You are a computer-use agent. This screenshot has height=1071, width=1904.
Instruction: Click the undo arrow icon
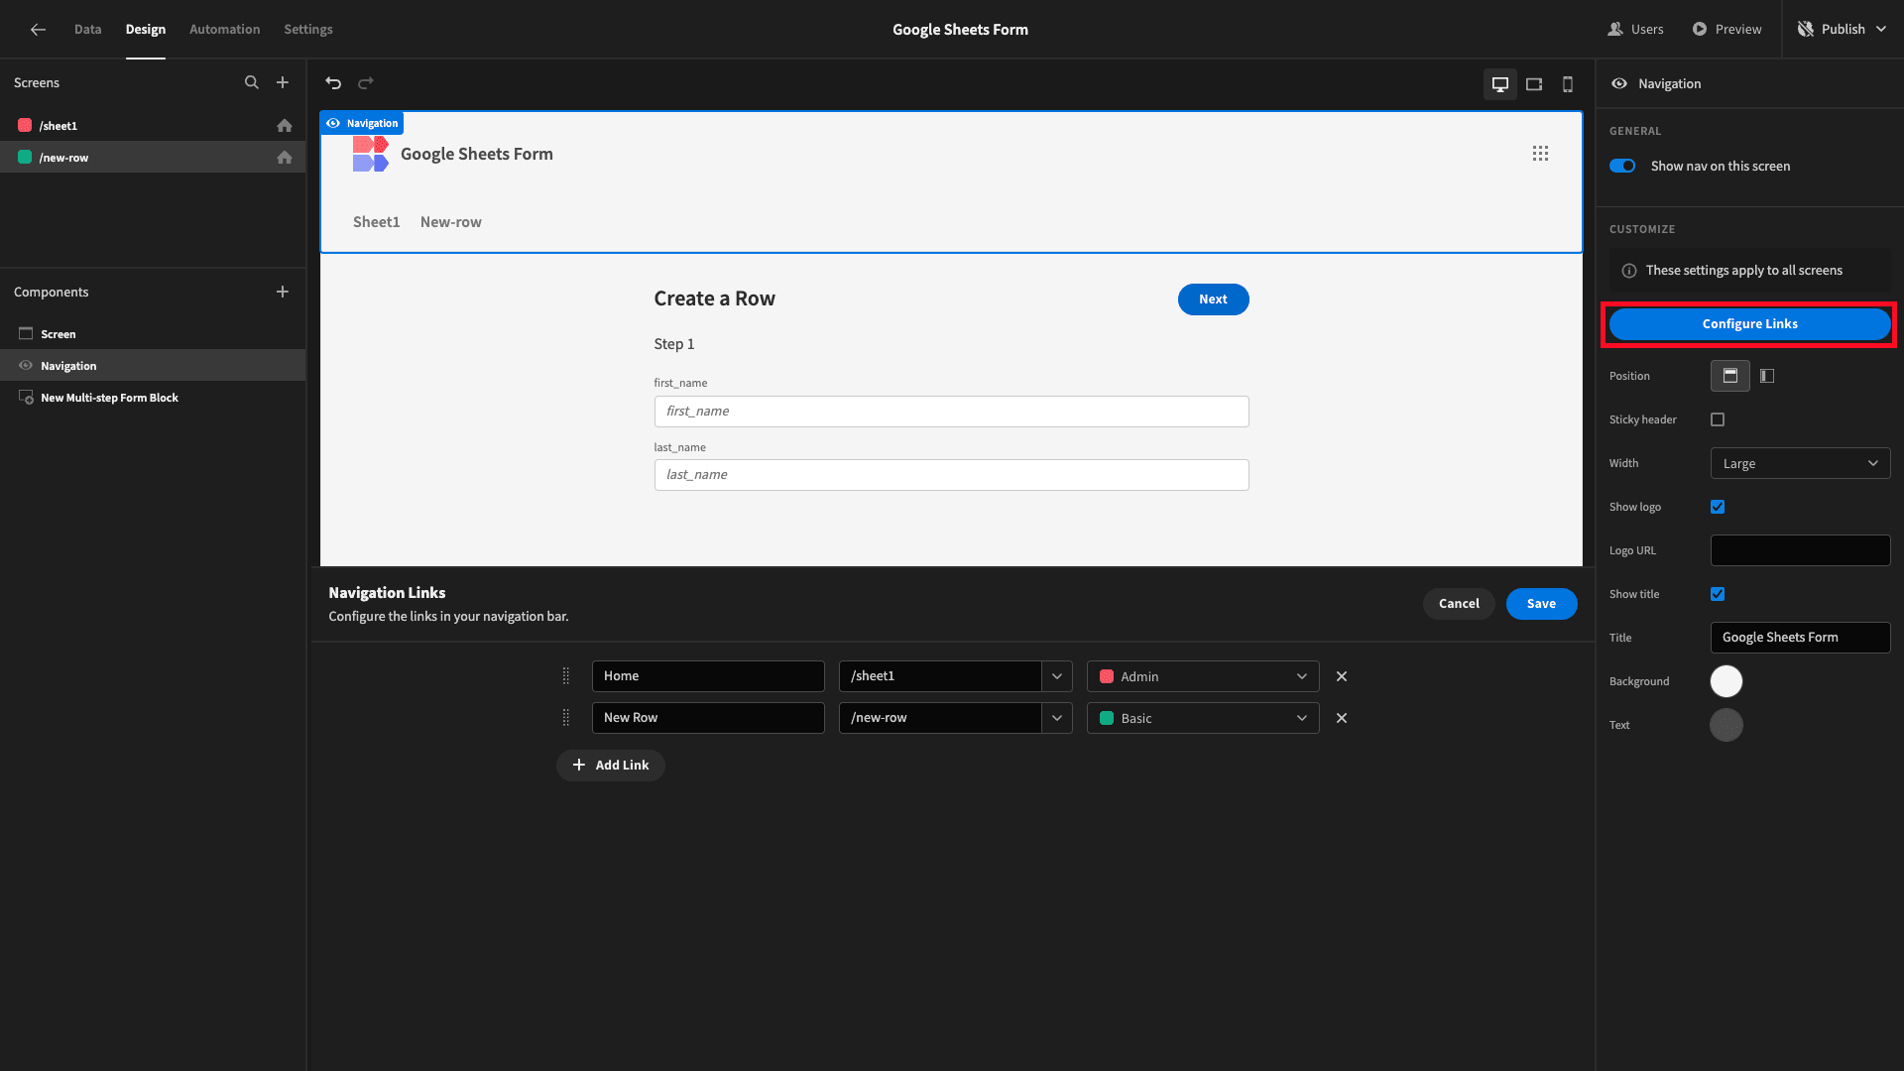[x=333, y=83]
